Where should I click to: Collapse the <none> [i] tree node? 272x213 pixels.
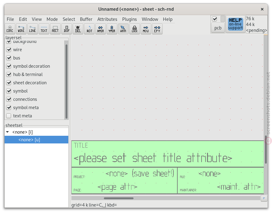coord(7,132)
